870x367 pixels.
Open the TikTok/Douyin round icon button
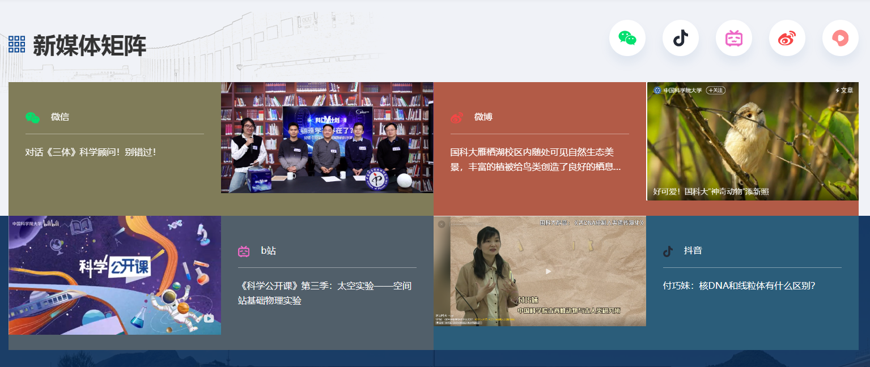coord(680,38)
